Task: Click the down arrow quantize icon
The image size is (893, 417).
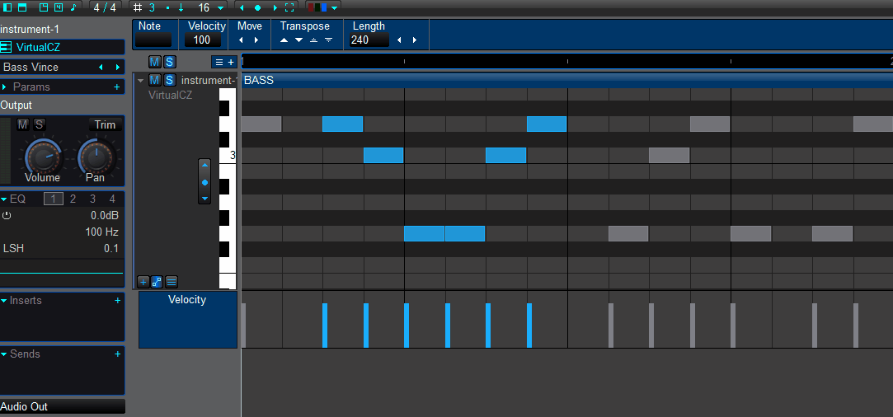Action: click(x=181, y=7)
